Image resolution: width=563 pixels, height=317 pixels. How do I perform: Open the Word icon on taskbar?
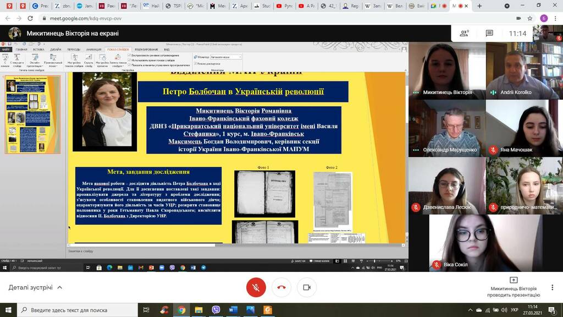point(233,310)
